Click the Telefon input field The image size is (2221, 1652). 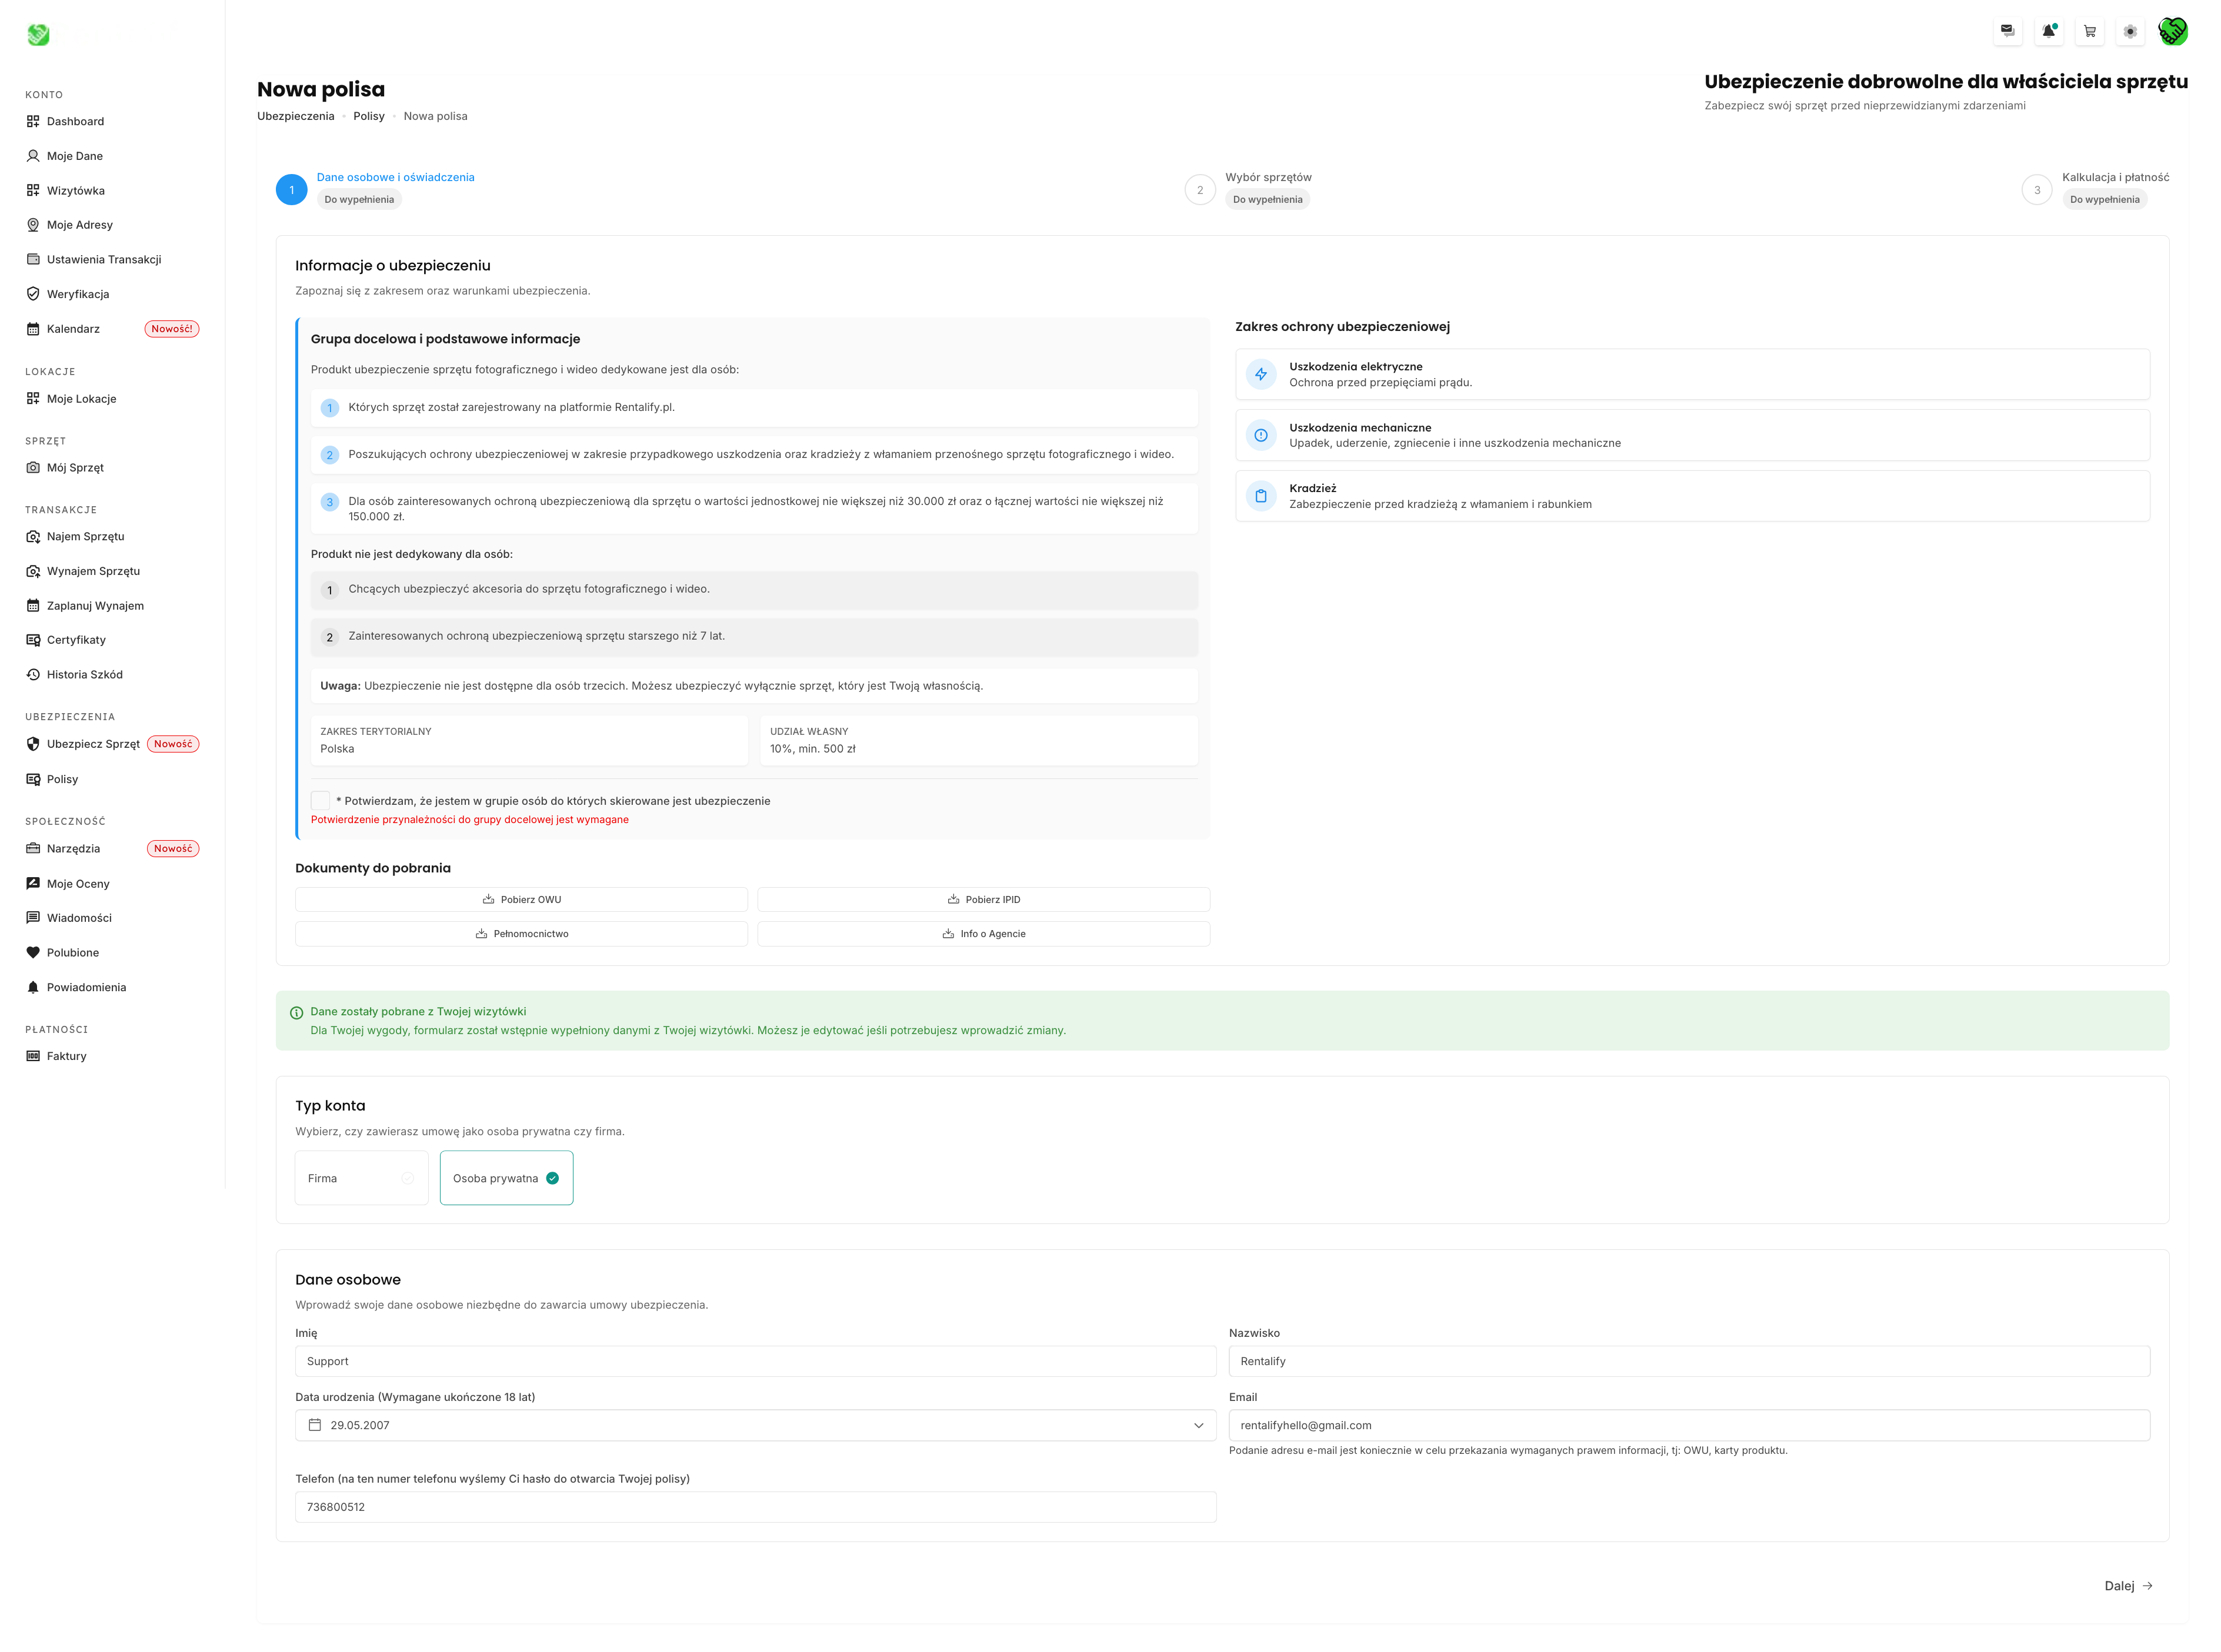point(755,1507)
